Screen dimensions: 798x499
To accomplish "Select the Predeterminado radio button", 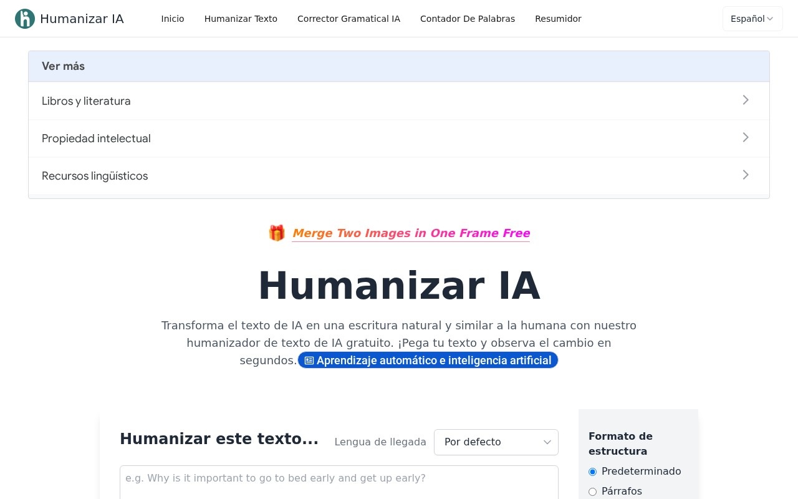I will [x=592, y=472].
